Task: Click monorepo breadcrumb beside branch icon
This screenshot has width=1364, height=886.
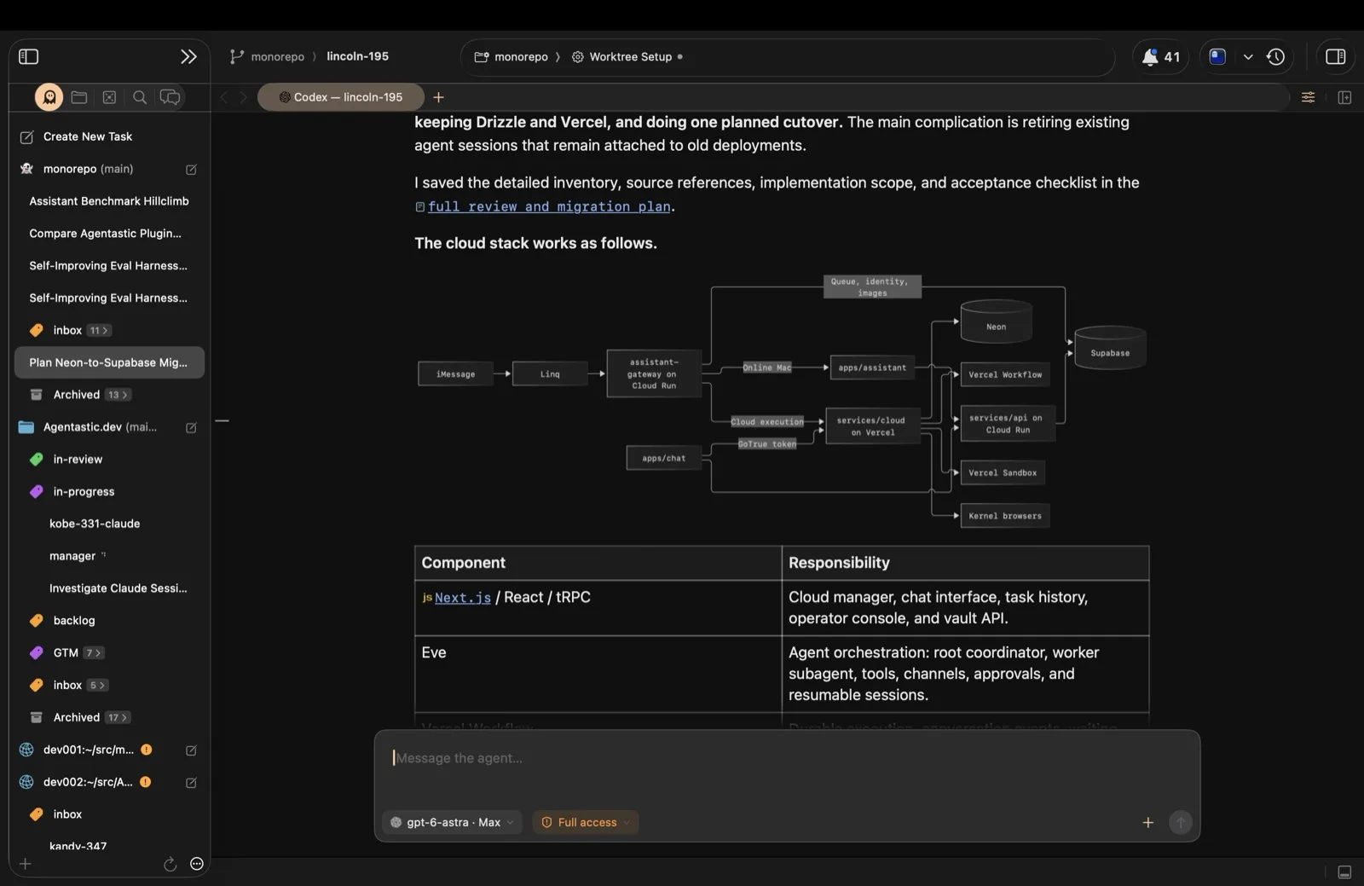Action: [277, 57]
